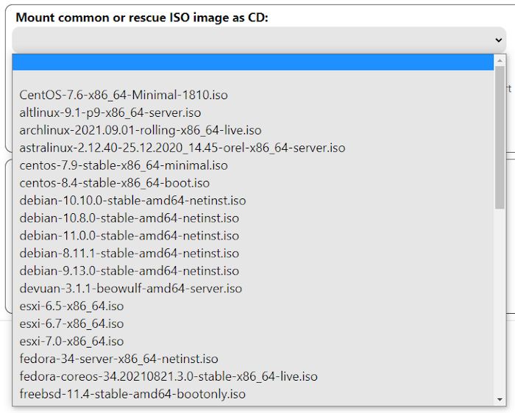Select esxi-6.7-x86_64.iso
The width and height of the screenshot is (515, 413).
[71, 324]
